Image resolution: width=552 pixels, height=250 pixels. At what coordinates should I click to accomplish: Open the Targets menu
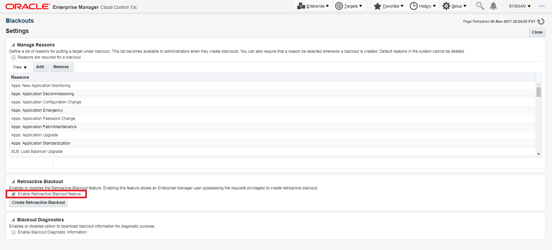(349, 6)
